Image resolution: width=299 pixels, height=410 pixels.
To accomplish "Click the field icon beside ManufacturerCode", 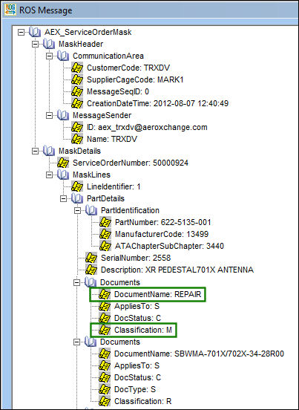I will tap(105, 234).
